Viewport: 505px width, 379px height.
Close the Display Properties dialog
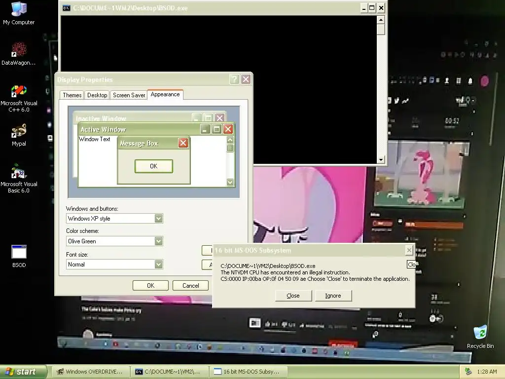[246, 79]
